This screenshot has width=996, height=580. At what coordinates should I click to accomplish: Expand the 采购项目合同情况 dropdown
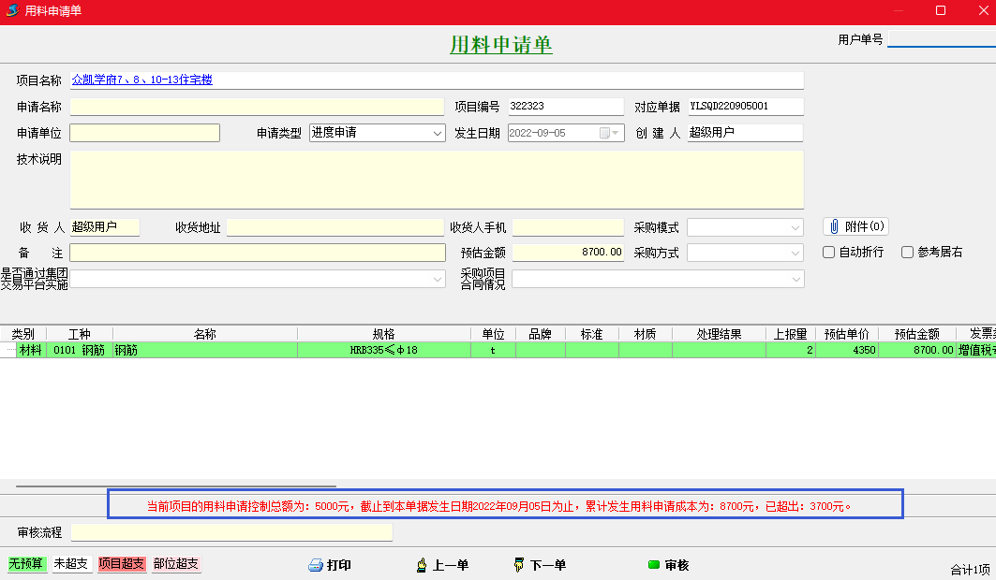(796, 279)
